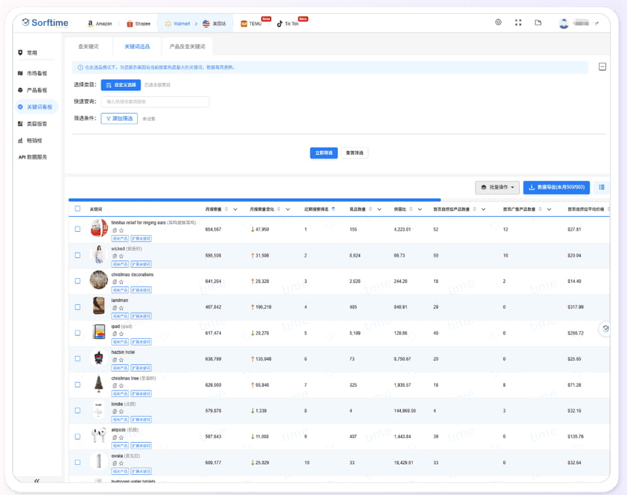This screenshot has width=627, height=495.
Task: Open the TEMU platform
Action: 251,24
